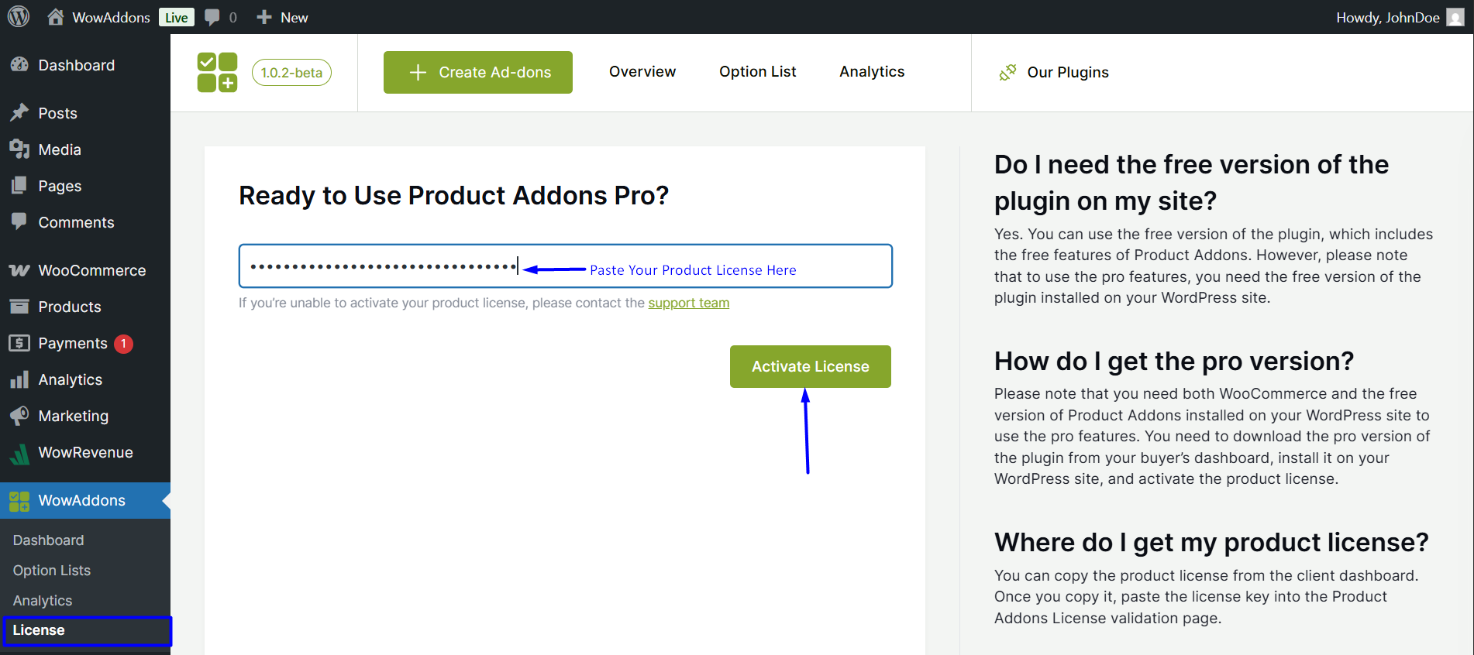Click the Marketing megaphone icon
Image resolution: width=1474 pixels, height=655 pixels.
(19, 416)
